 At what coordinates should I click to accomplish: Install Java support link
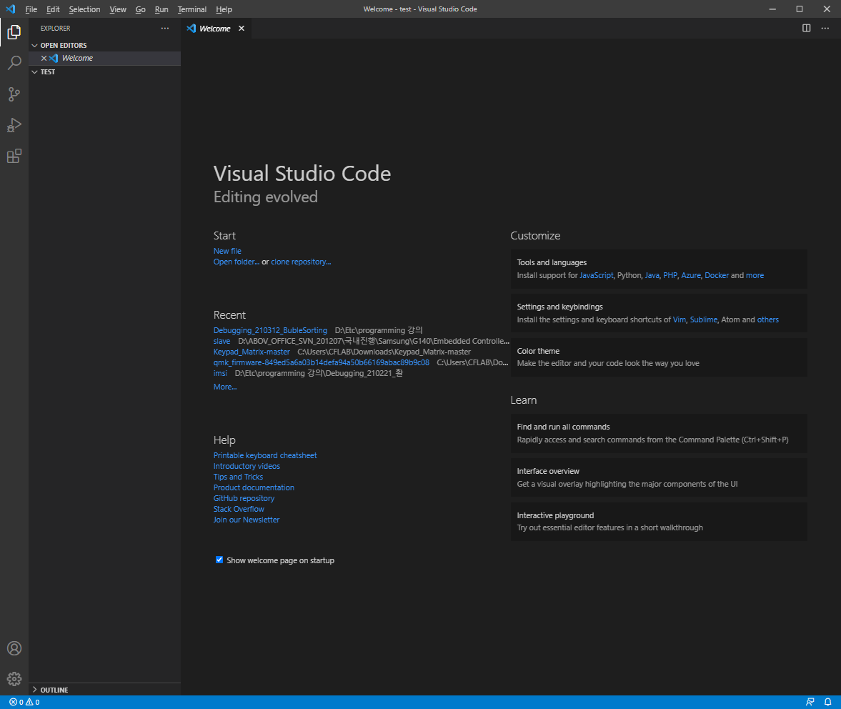pos(652,275)
